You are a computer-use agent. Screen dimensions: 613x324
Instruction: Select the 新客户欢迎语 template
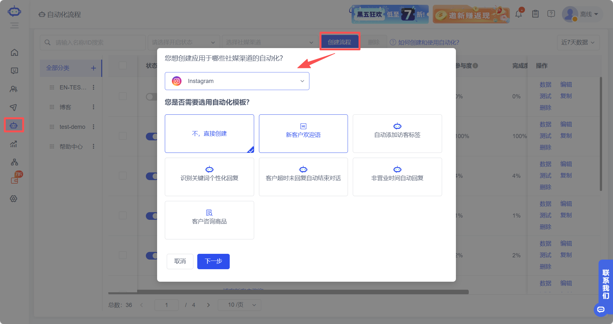pyautogui.click(x=303, y=134)
